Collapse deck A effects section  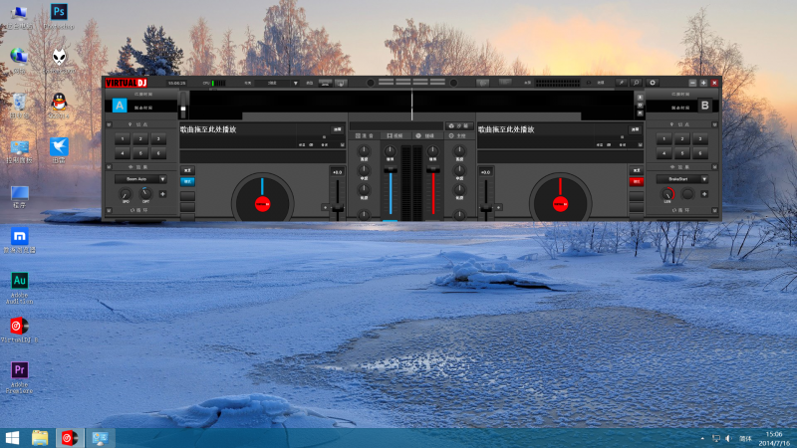pos(109,166)
